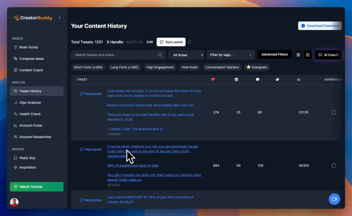This screenshot has width=352, height=216.
Task: Sort by the replies speech bubble column icon
Action: point(258,79)
